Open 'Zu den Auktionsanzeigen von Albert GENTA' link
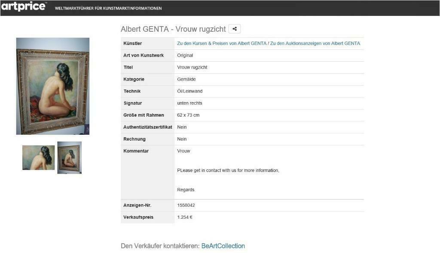The height and width of the screenshot is (253, 440). [x=315, y=43]
